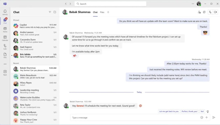
Task: Open the Calls section in sidebar
Action: tap(5, 47)
